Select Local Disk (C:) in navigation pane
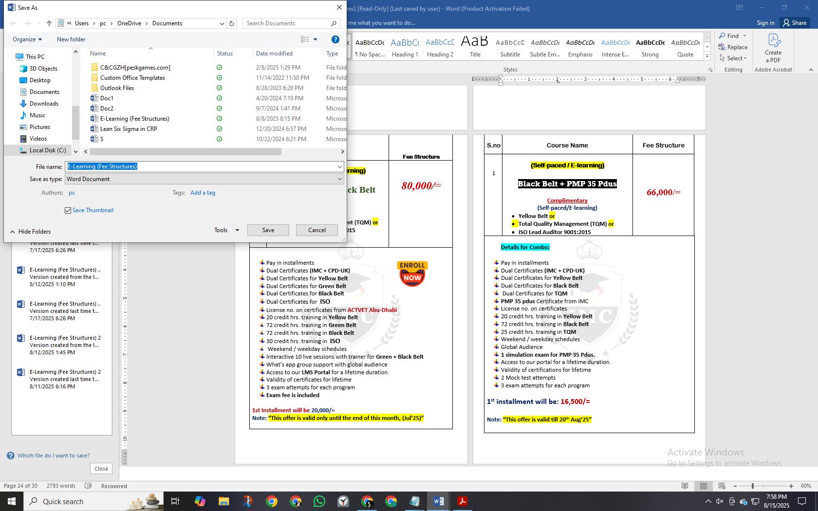 (47, 150)
